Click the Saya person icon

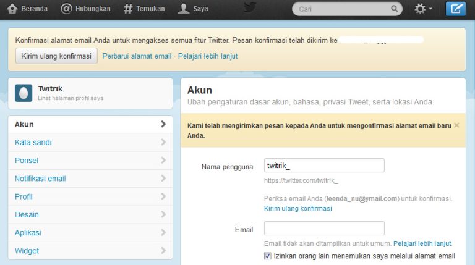coord(184,9)
